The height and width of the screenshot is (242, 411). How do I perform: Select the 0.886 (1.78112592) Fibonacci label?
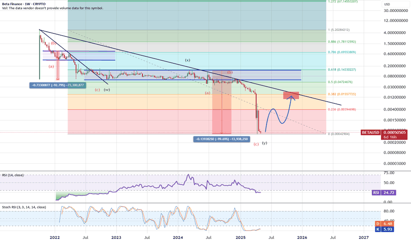coord(342,42)
